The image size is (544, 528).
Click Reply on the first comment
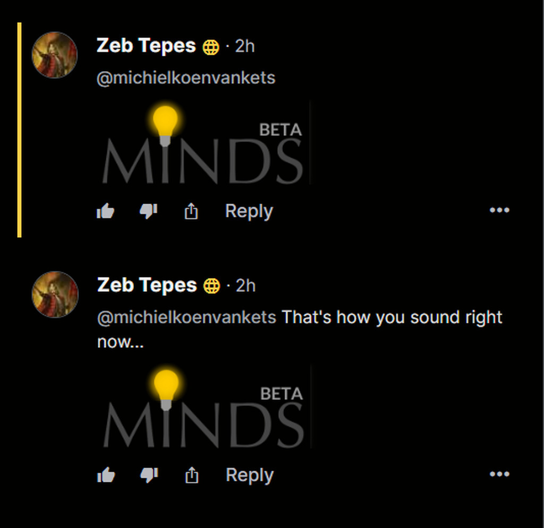249,211
